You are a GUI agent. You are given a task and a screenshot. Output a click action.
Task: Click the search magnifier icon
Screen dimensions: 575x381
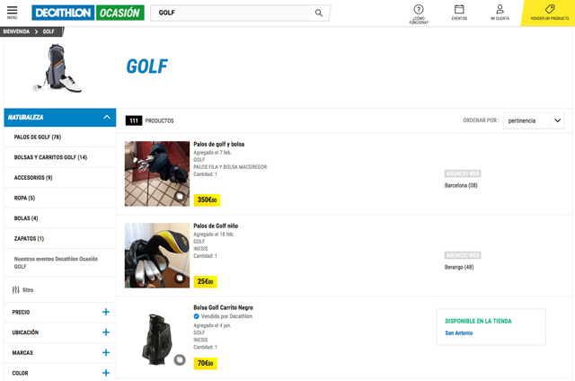[319, 13]
